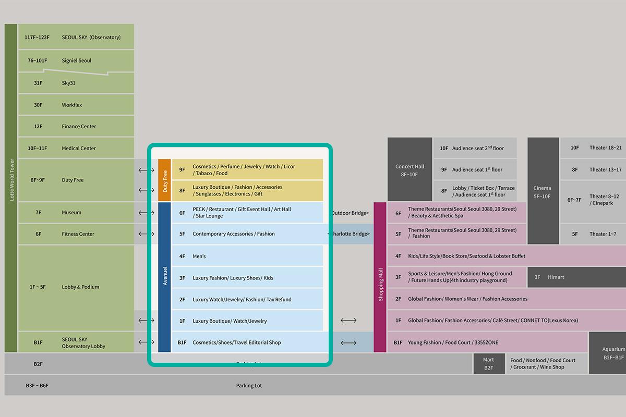Select the Beauty & Aesthetic Spa line
This screenshot has height=417, width=626.
pyautogui.click(x=436, y=216)
